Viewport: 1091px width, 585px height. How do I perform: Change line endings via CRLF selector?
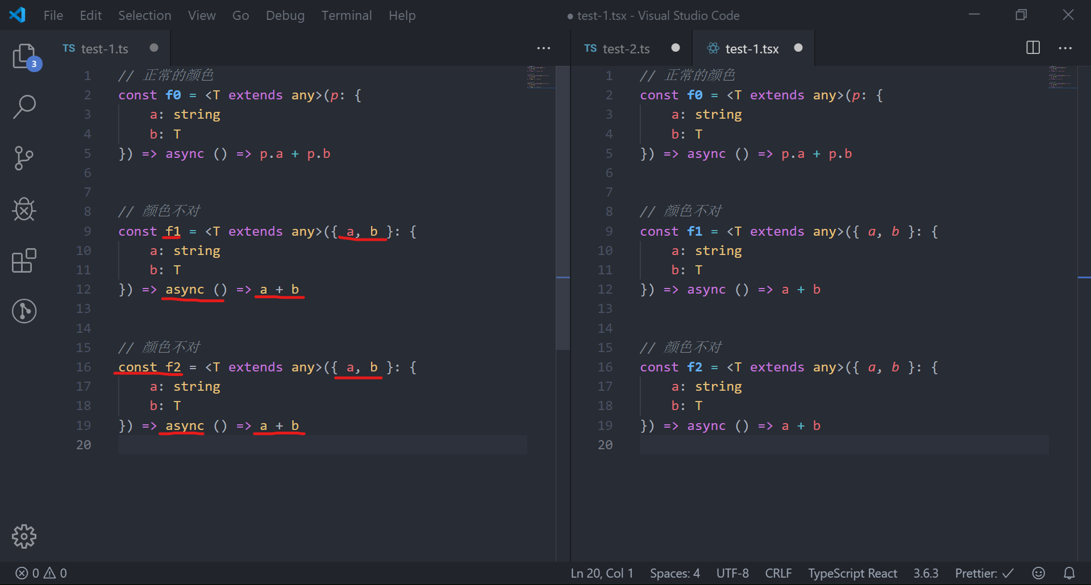click(778, 573)
